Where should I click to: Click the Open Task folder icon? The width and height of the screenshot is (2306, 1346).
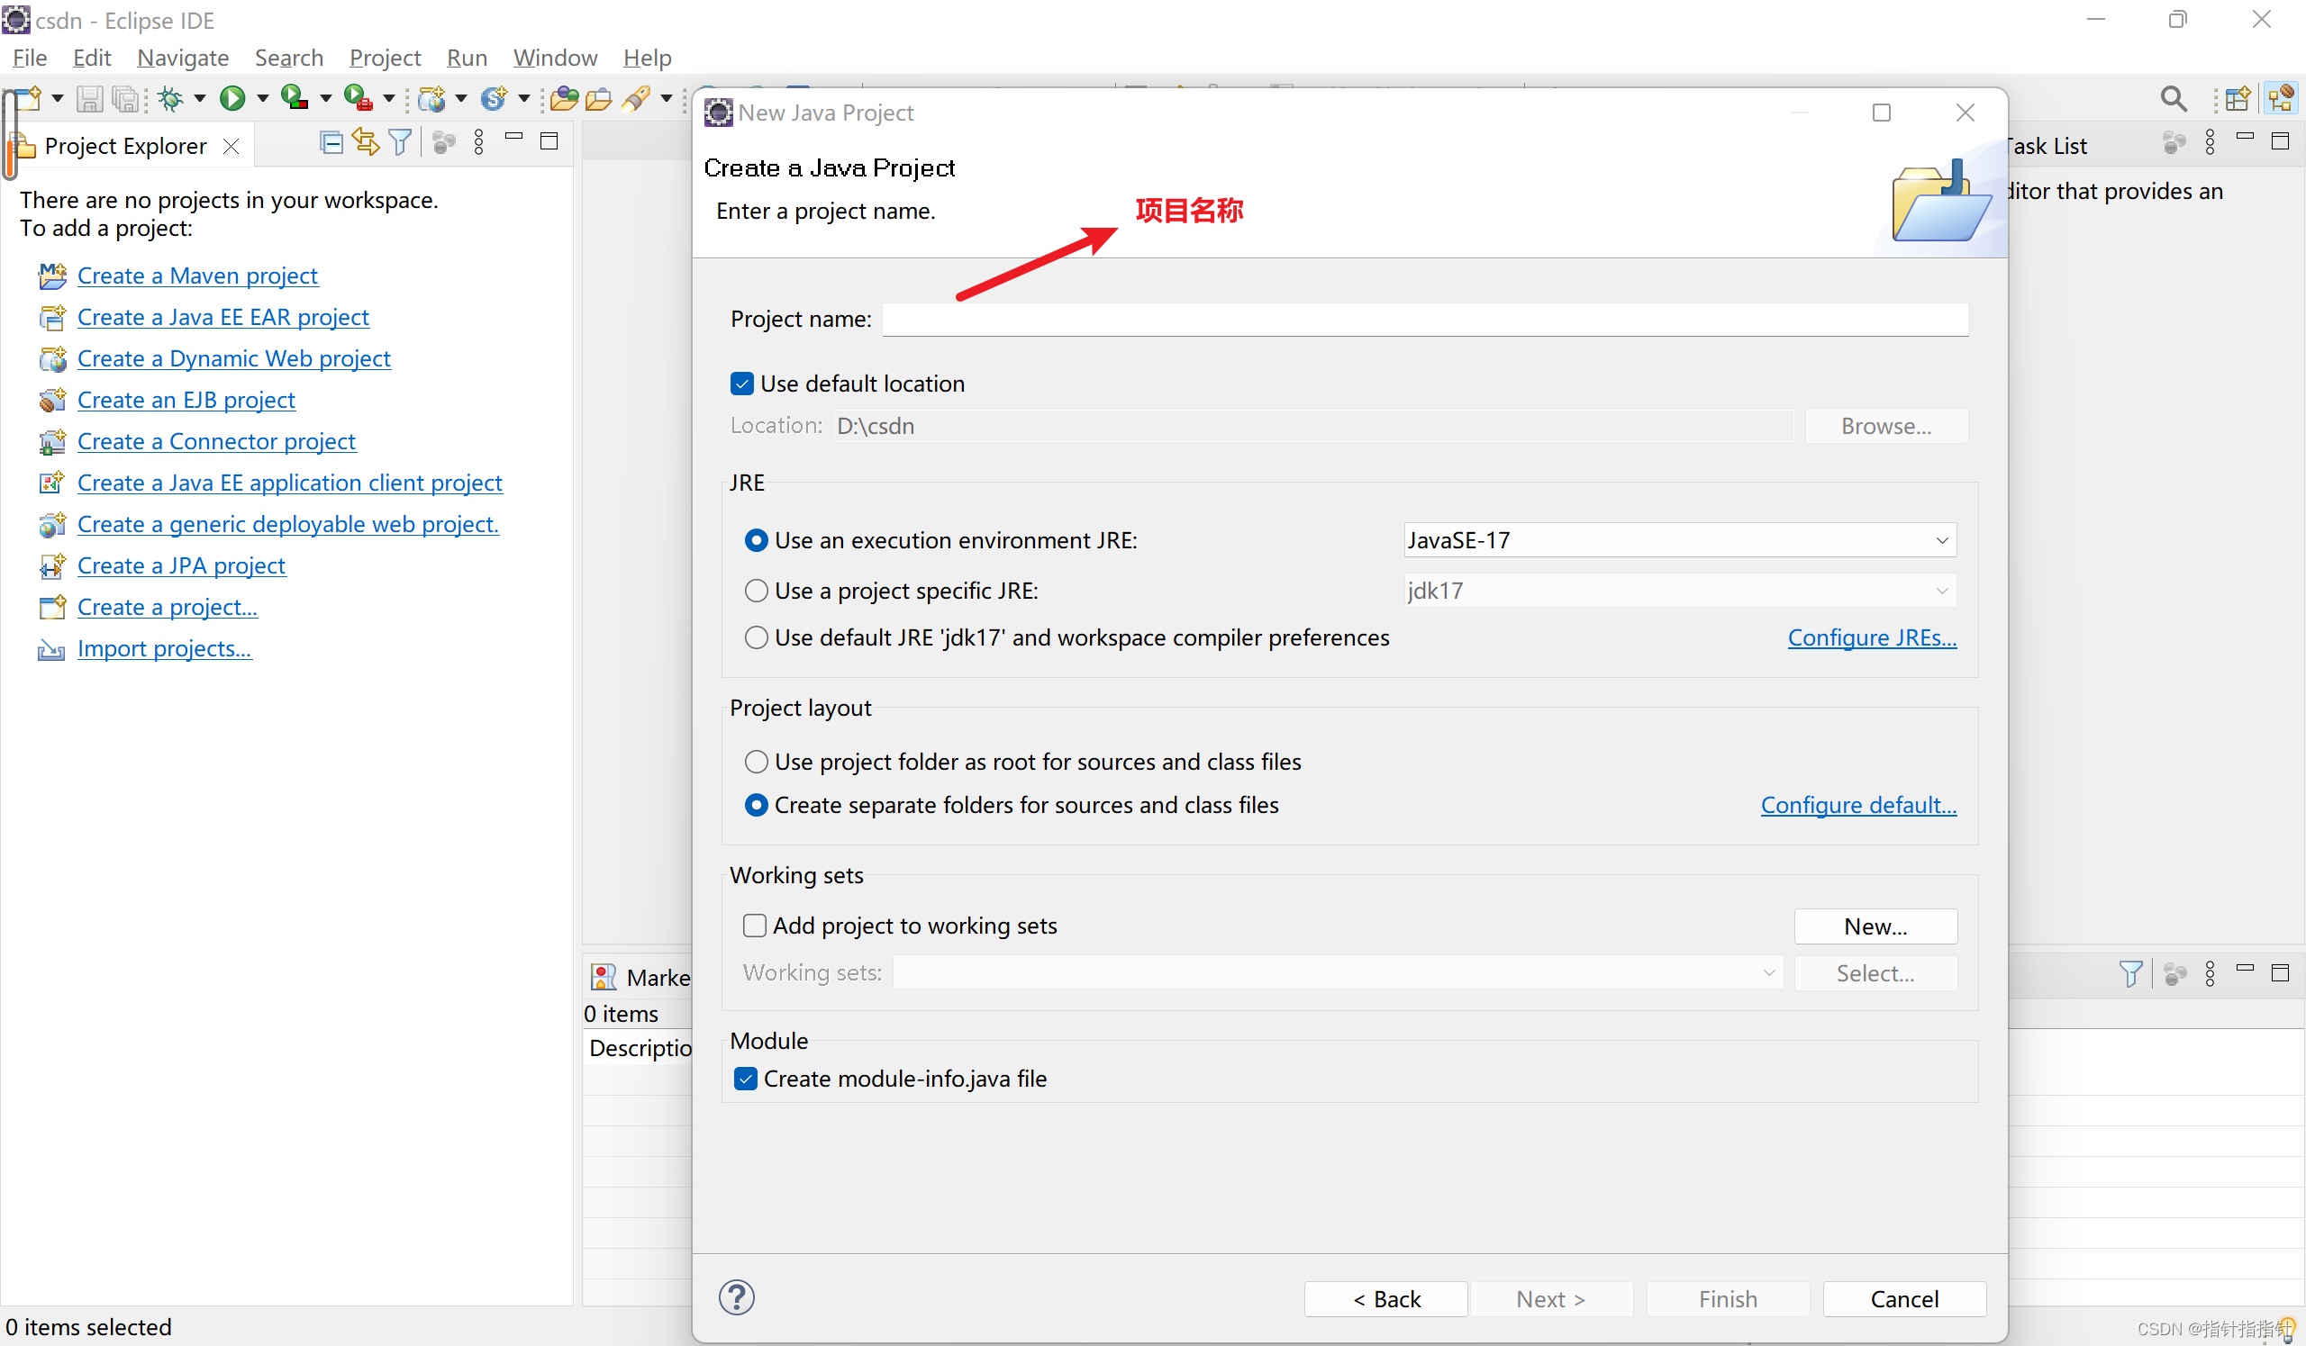(598, 98)
